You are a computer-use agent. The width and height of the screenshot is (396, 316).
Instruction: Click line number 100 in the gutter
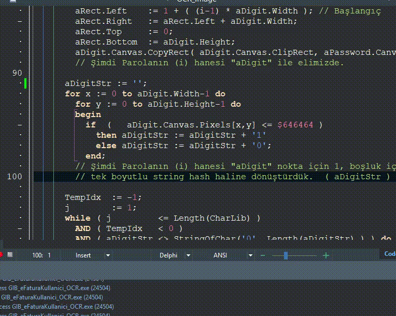tap(15, 177)
